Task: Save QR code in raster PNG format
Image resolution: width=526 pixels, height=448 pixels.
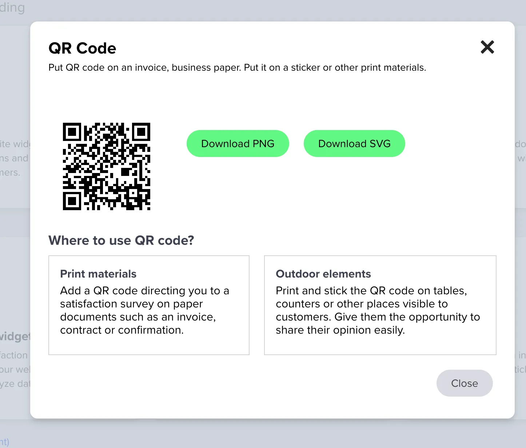Action: click(238, 144)
